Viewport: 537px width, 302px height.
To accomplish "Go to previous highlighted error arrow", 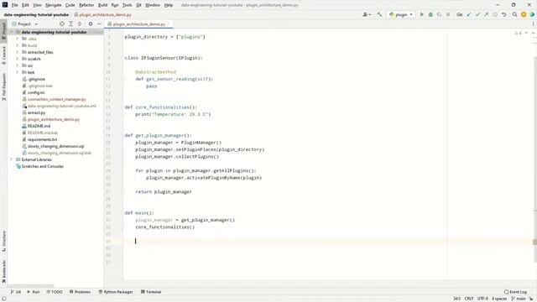I will (526, 33).
